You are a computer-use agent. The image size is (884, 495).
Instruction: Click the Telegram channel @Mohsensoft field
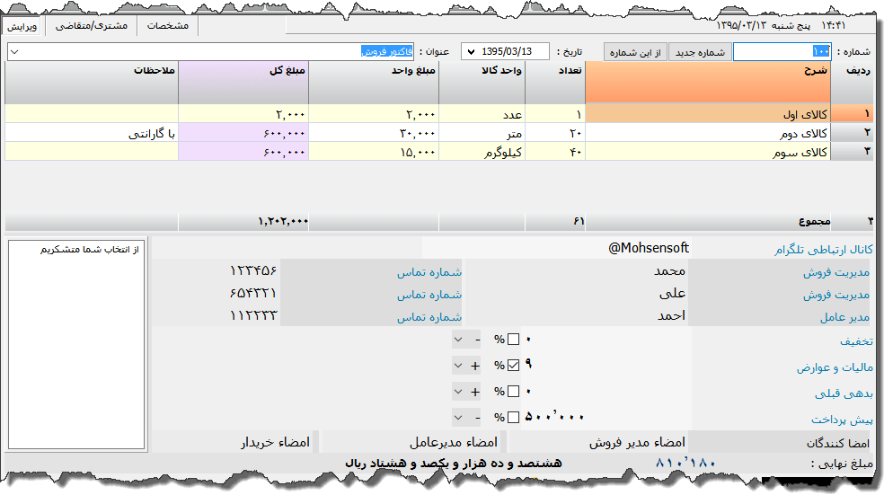coord(557,248)
